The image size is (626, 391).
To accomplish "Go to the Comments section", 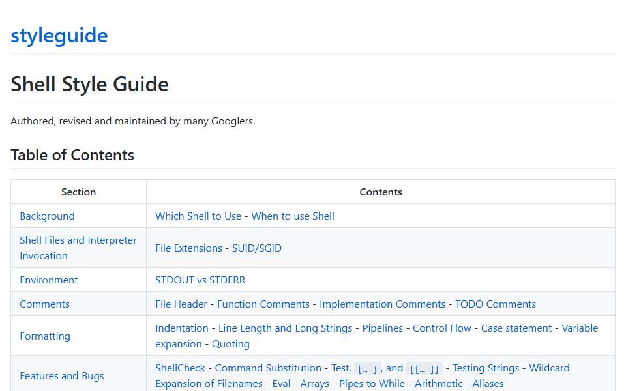I will [x=45, y=304].
